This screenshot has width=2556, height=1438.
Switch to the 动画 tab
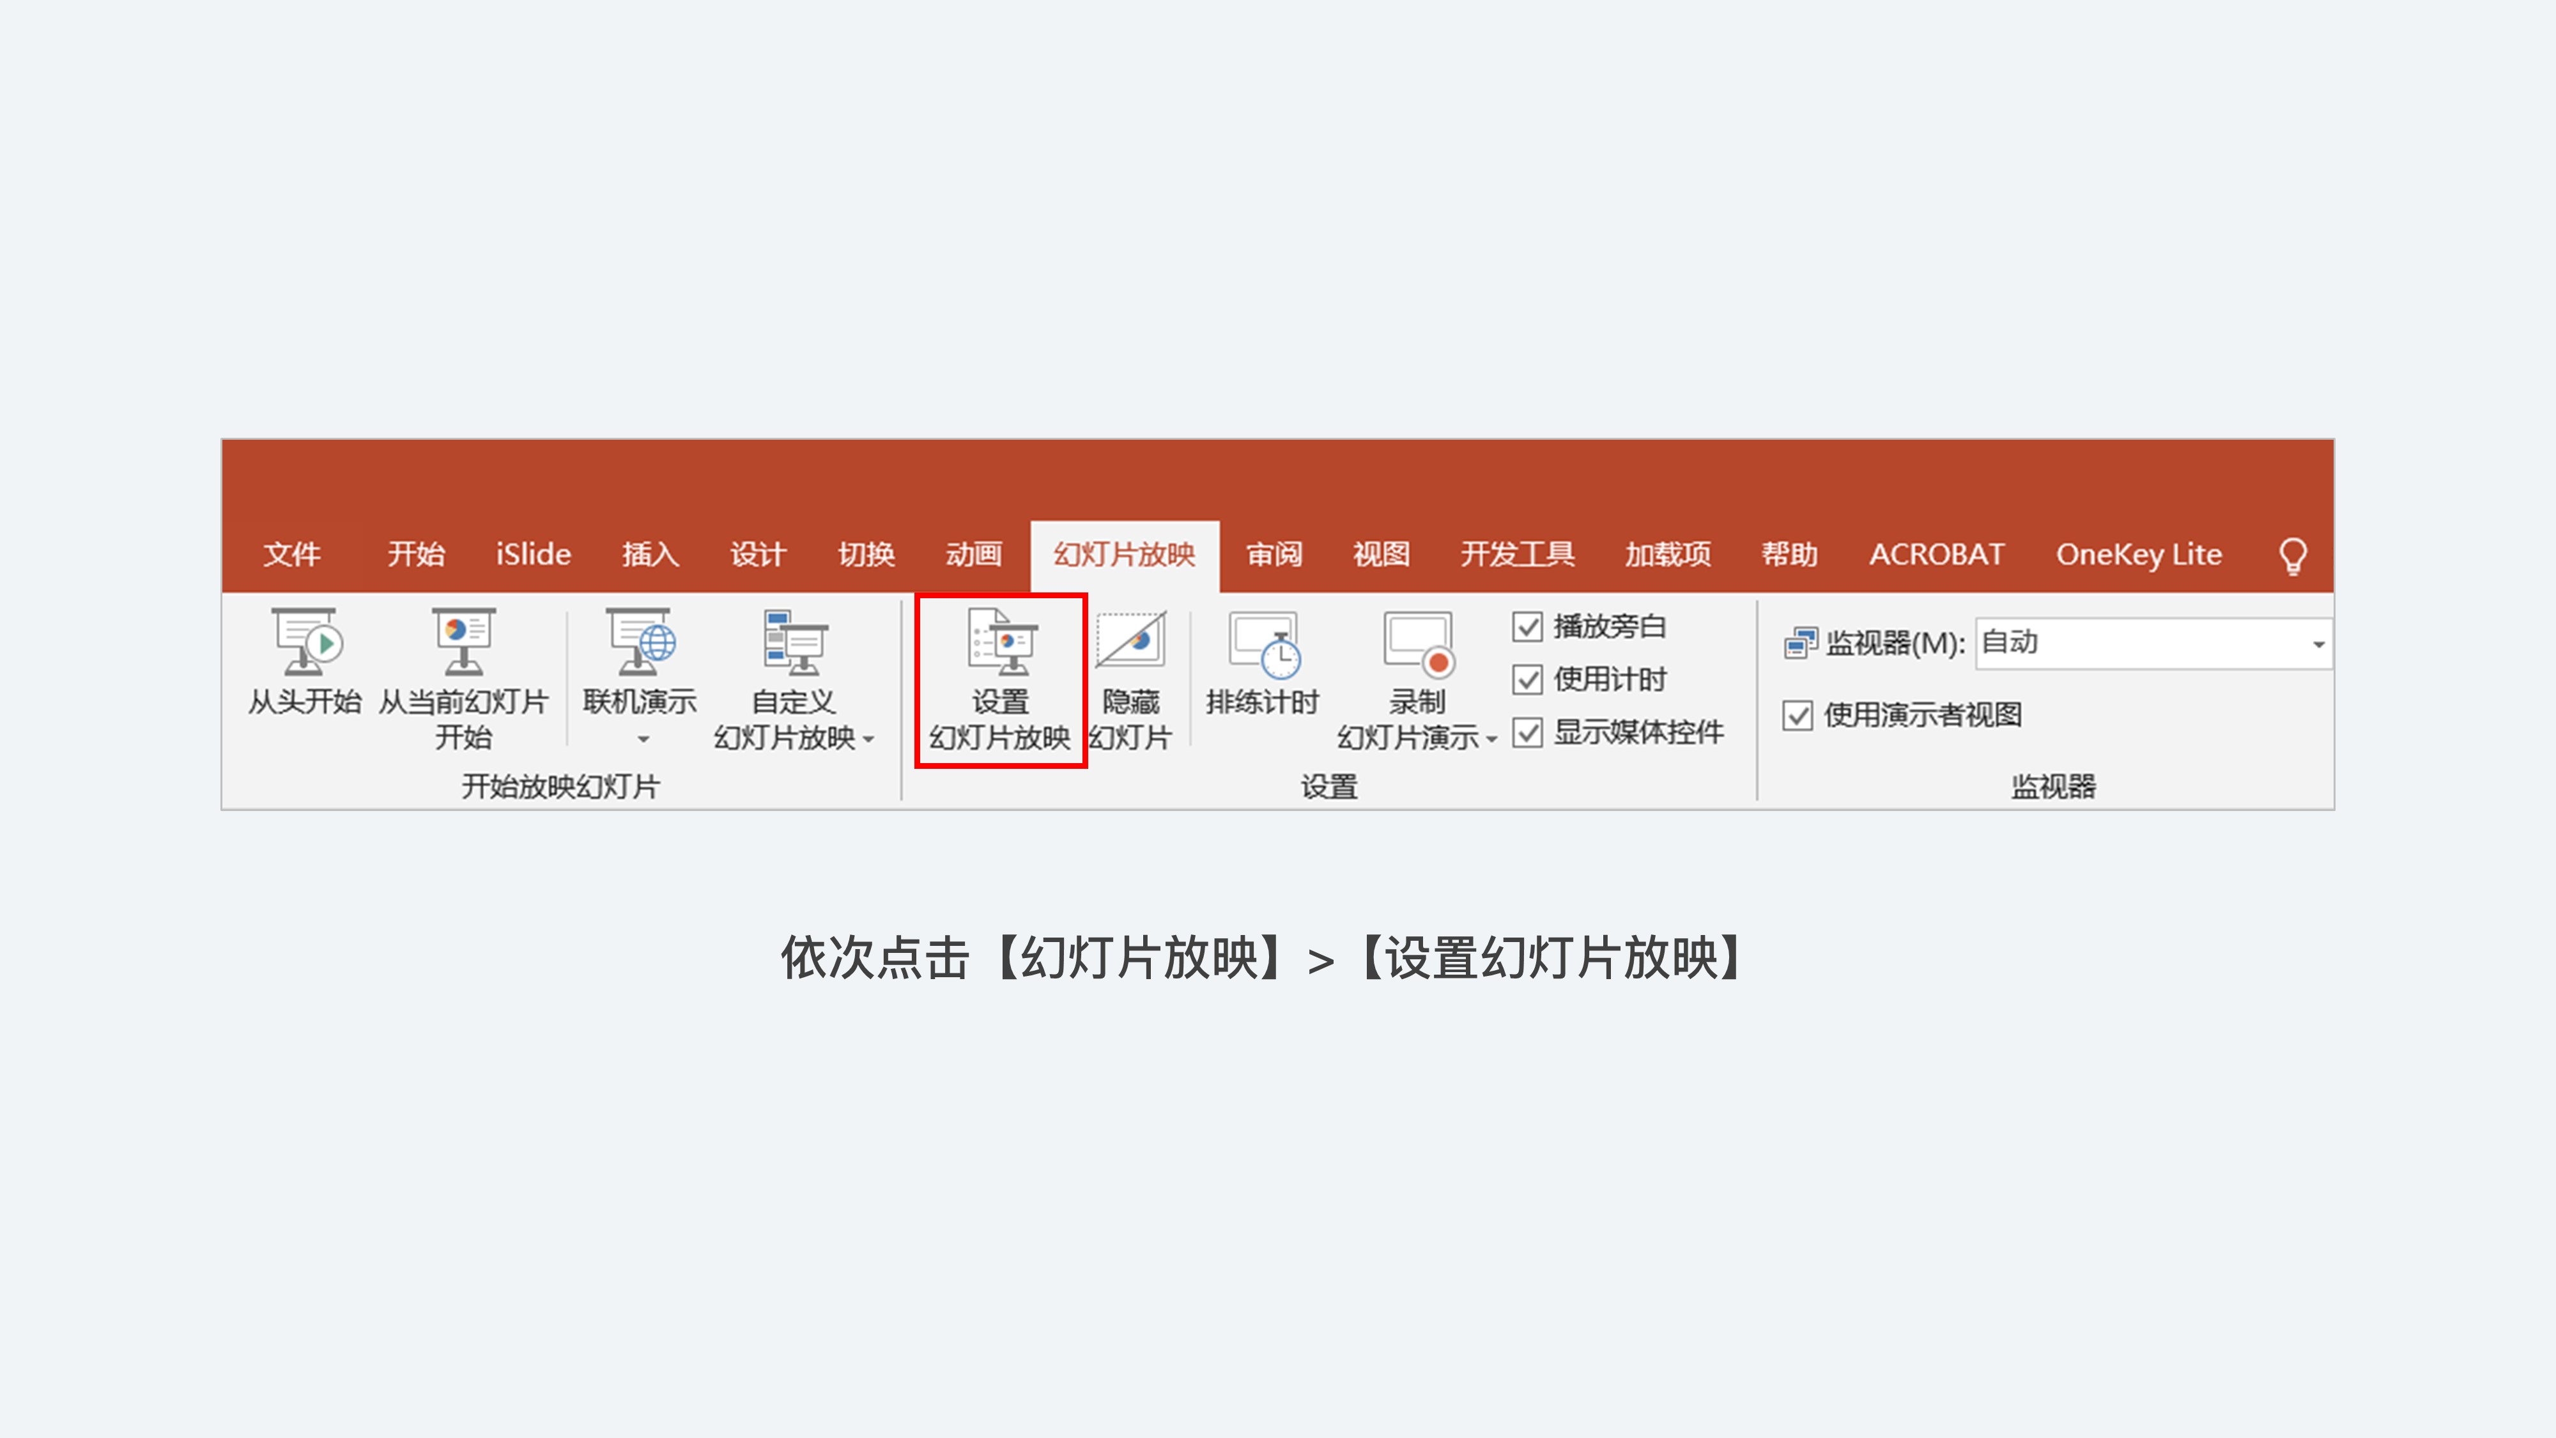click(x=974, y=553)
